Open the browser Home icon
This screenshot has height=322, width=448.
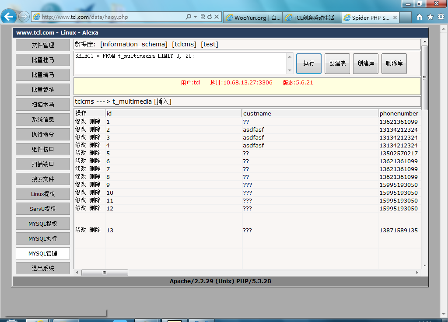pyautogui.click(x=420, y=17)
